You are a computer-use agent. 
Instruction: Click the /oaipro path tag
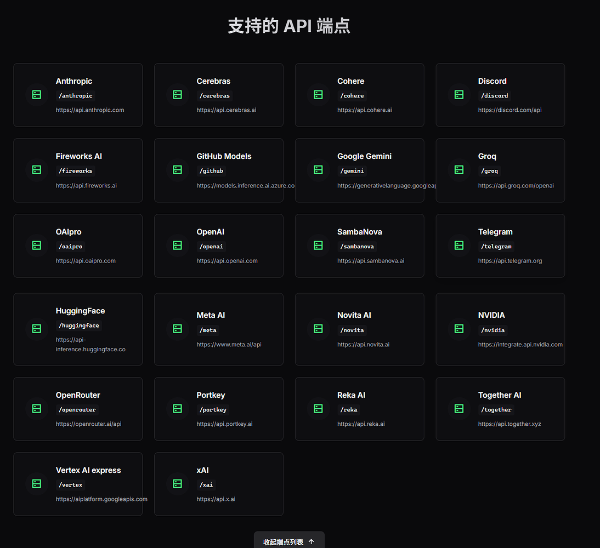point(70,247)
